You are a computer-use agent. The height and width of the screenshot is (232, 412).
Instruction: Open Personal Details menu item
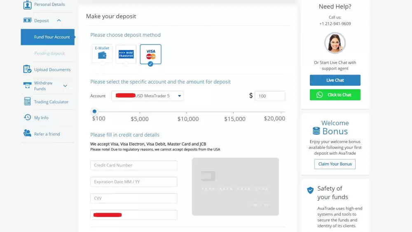click(x=49, y=4)
